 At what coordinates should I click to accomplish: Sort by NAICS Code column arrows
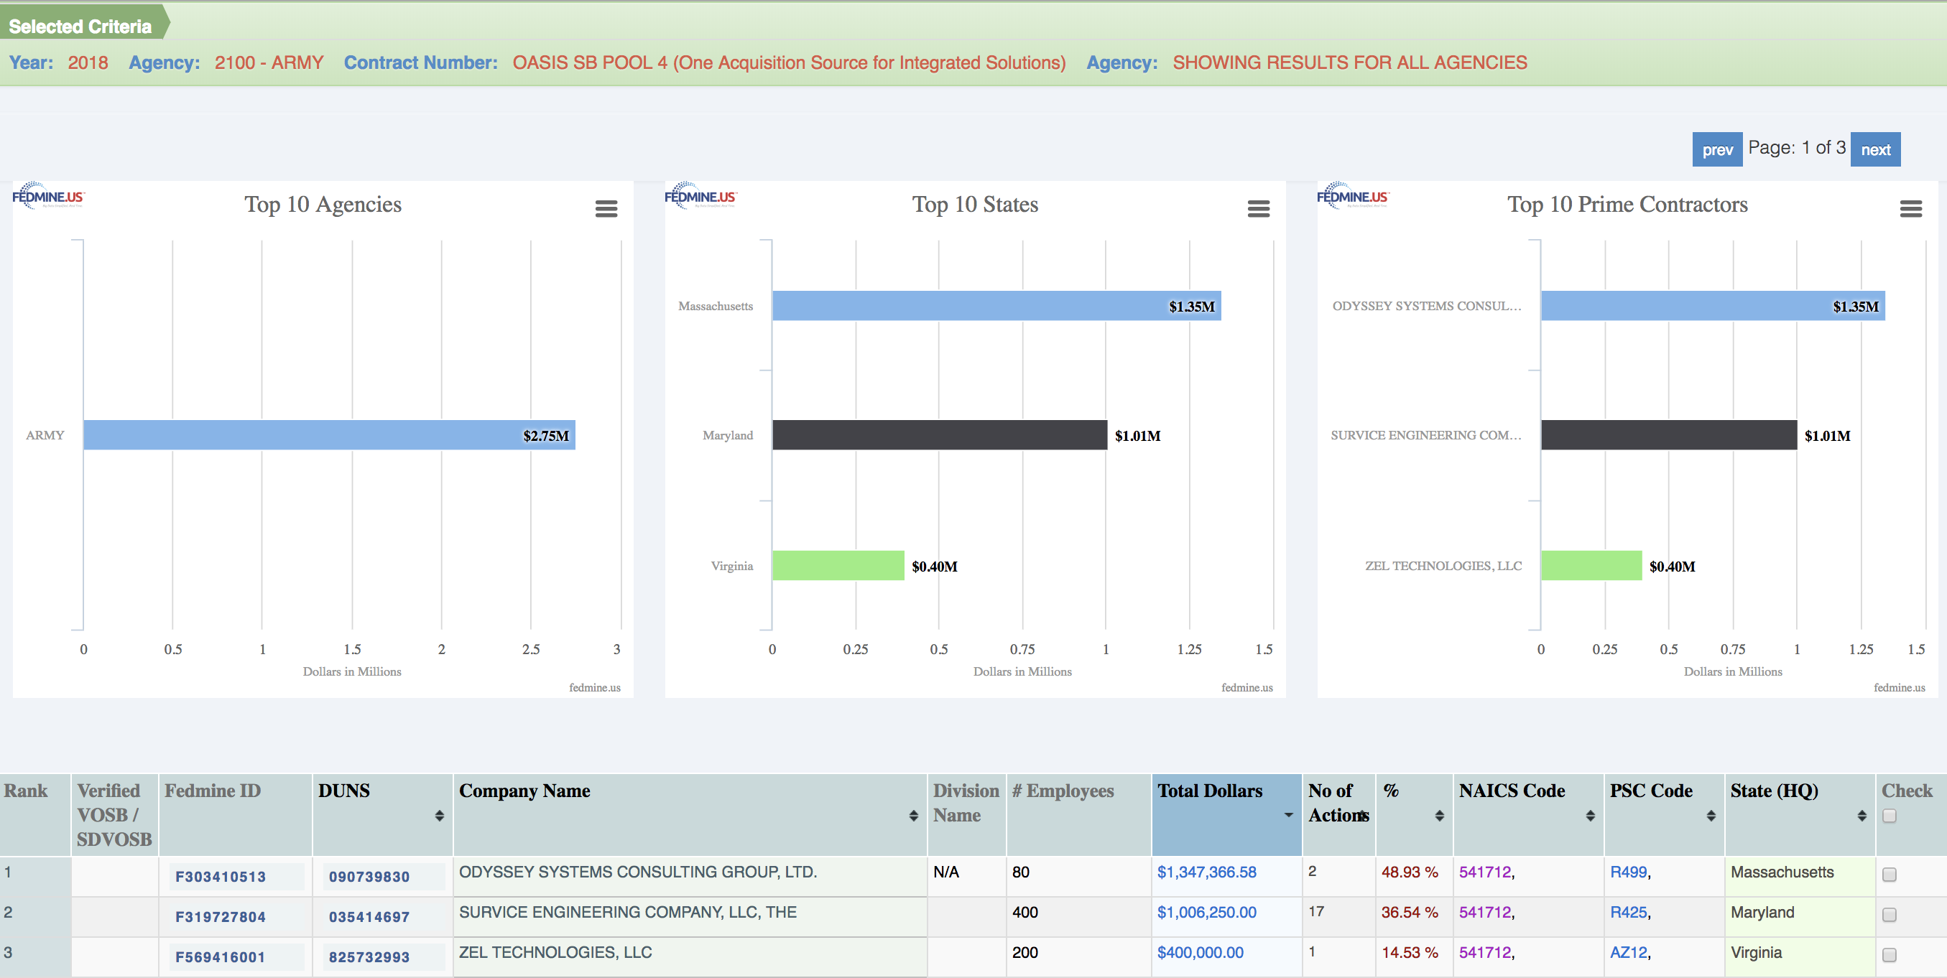click(x=1590, y=816)
